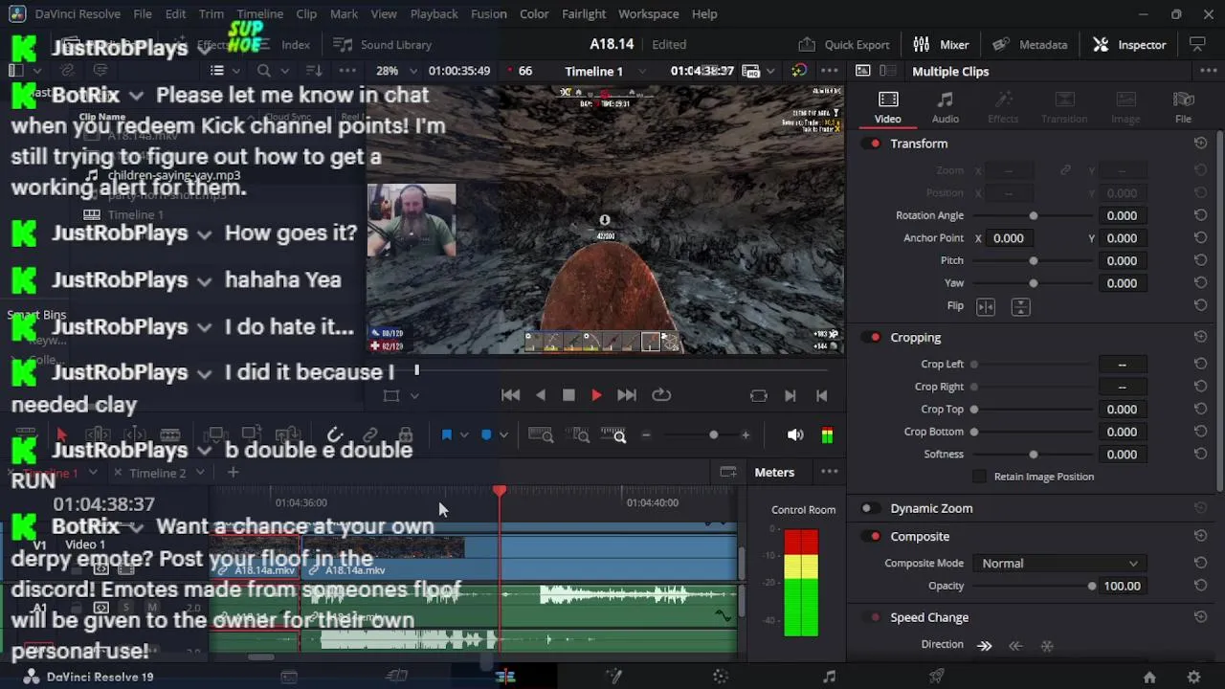Open the Composite Mode dropdown
The width and height of the screenshot is (1225, 689).
click(x=1059, y=564)
